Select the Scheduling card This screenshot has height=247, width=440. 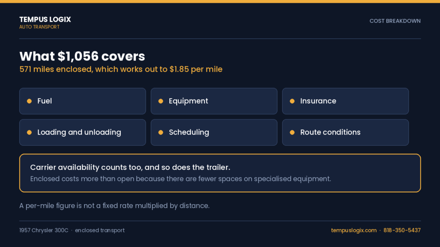(214, 133)
